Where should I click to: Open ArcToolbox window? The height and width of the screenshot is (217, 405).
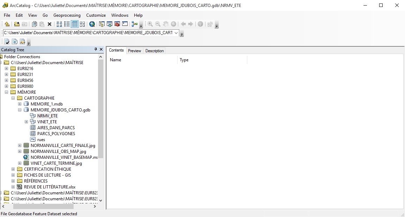(117, 24)
